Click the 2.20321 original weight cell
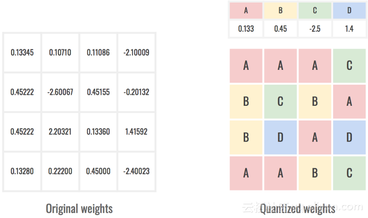Viewport: 368px width, 218px height. coord(60,132)
